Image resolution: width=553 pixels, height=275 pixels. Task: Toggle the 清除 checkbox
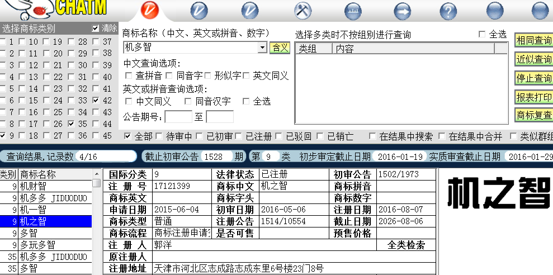click(x=95, y=29)
